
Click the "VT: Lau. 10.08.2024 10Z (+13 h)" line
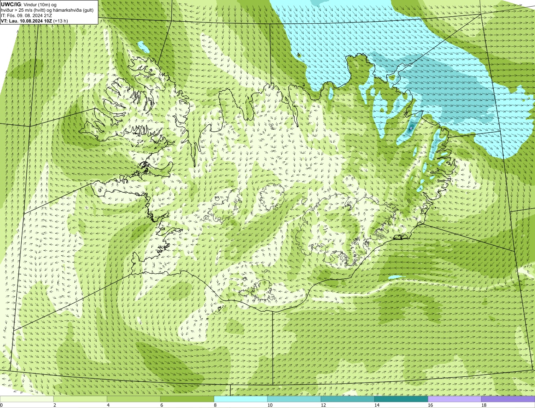(34, 20)
